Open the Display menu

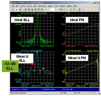click(50, 6)
